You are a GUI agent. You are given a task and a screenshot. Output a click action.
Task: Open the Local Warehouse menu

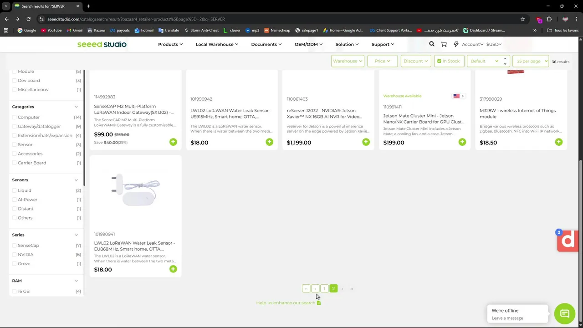point(217,44)
